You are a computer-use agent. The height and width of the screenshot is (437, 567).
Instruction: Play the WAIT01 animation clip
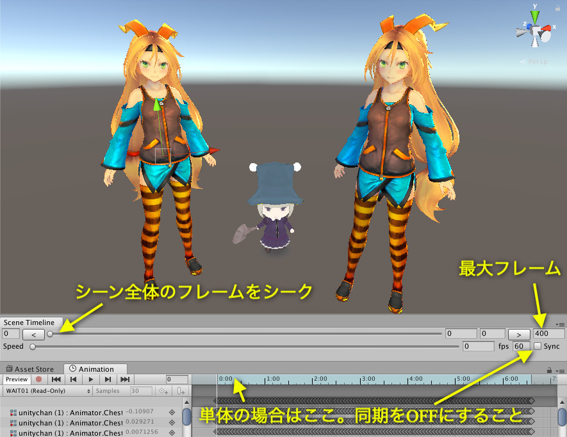pos(91,379)
